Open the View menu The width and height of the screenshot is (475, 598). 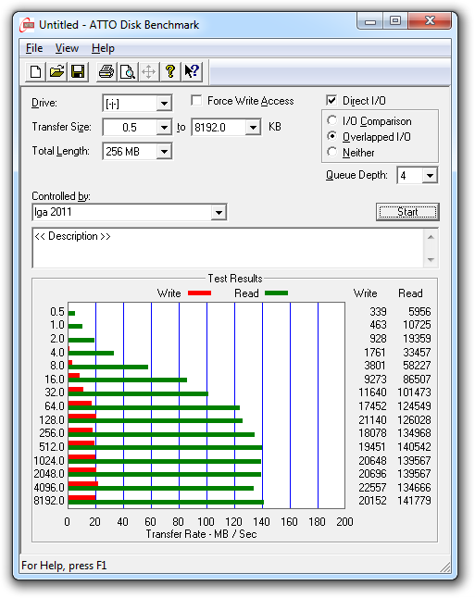click(x=67, y=48)
